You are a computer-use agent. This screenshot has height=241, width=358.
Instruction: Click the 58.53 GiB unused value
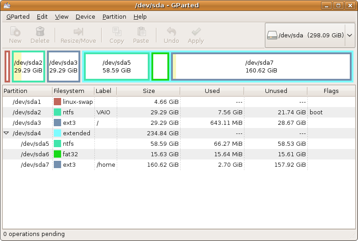[291, 144]
